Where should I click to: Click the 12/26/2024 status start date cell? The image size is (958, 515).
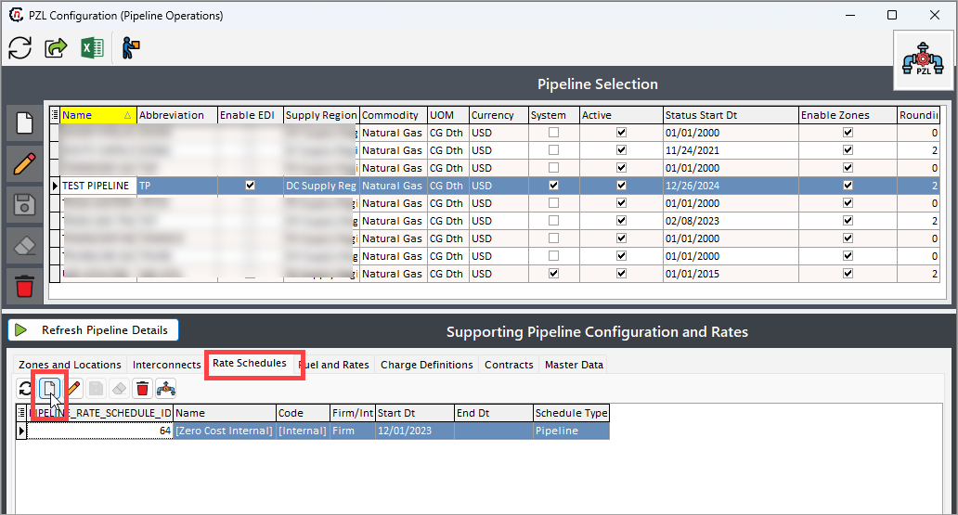(x=731, y=185)
